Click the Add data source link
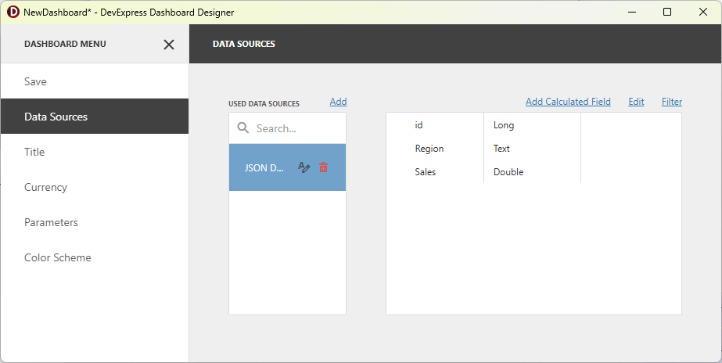The width and height of the screenshot is (722, 363). (338, 102)
